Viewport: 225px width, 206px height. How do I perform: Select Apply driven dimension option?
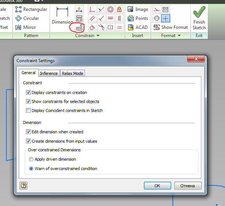(x=31, y=159)
